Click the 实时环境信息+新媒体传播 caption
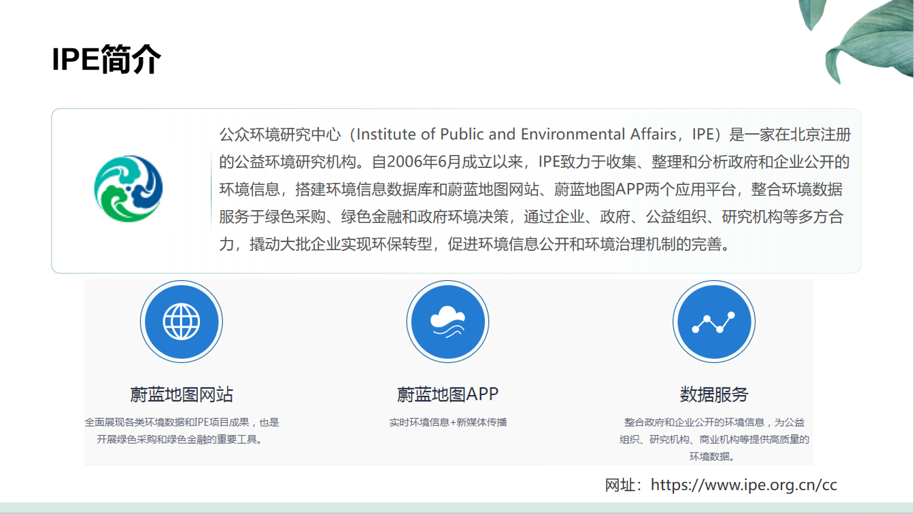 [x=447, y=422]
